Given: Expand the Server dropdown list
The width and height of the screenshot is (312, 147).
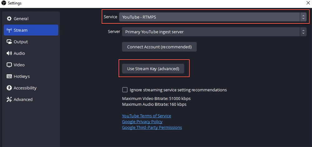Looking at the screenshot, I should click(214, 32).
